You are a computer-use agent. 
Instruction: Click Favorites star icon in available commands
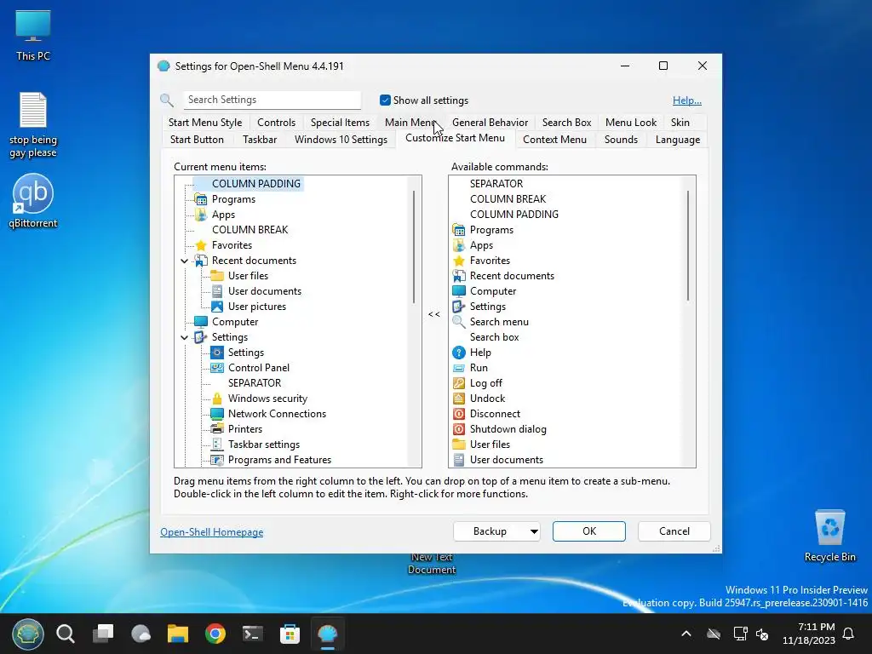[x=459, y=261]
